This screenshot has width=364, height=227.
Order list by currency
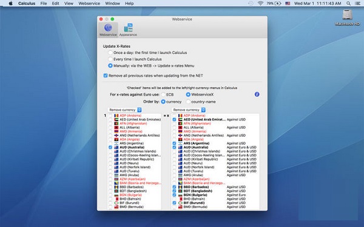click(163, 102)
